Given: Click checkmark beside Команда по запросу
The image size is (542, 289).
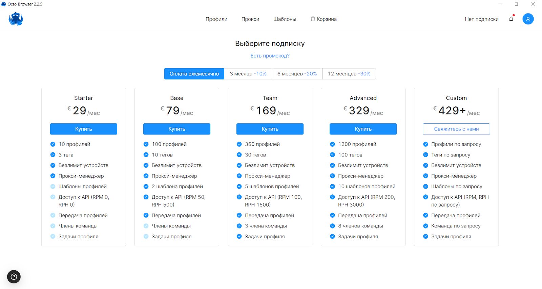Looking at the screenshot, I should 425,226.
